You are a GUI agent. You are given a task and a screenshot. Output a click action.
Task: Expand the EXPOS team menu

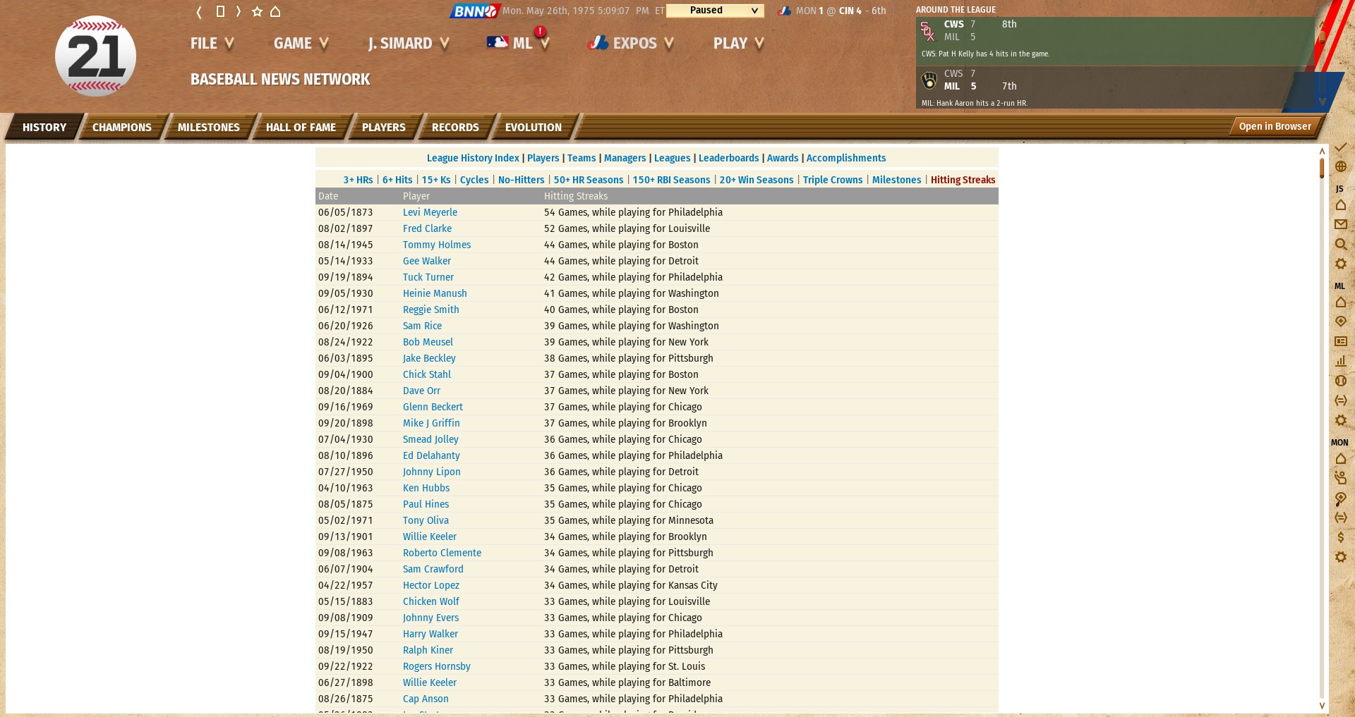pos(630,44)
